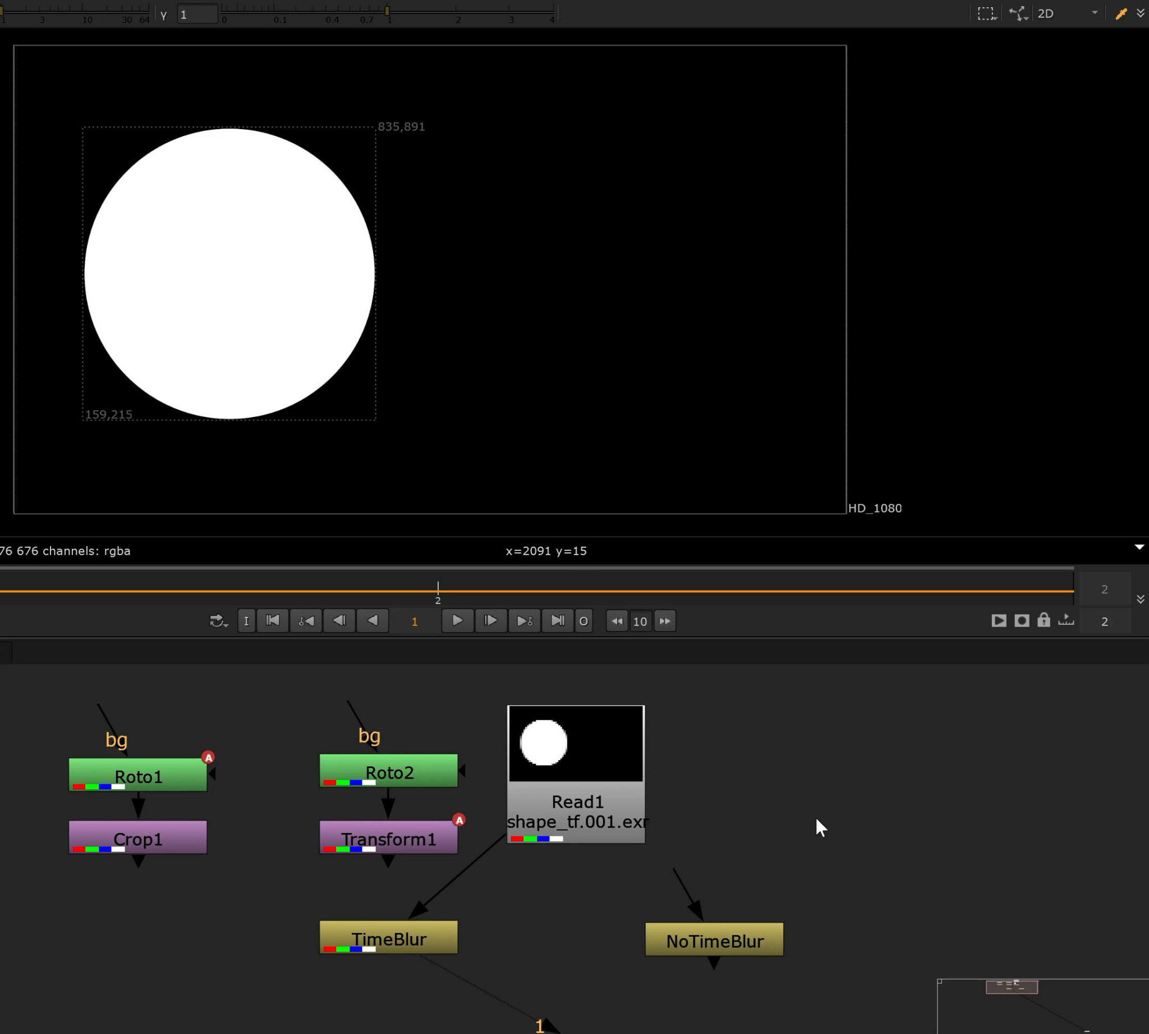Screen dimensions: 1149x1034
Task: Toggle the orange color picker icon
Action: click(1120, 13)
